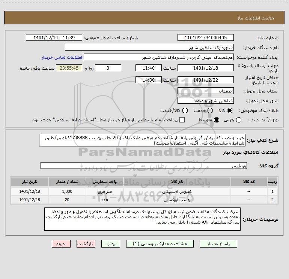Click the quantity cell 20
Image resolution: width=289 pixels, height=279 pixels.
[x=67, y=200]
